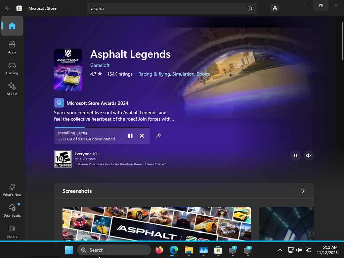Open the Simulation category link

(x=183, y=74)
